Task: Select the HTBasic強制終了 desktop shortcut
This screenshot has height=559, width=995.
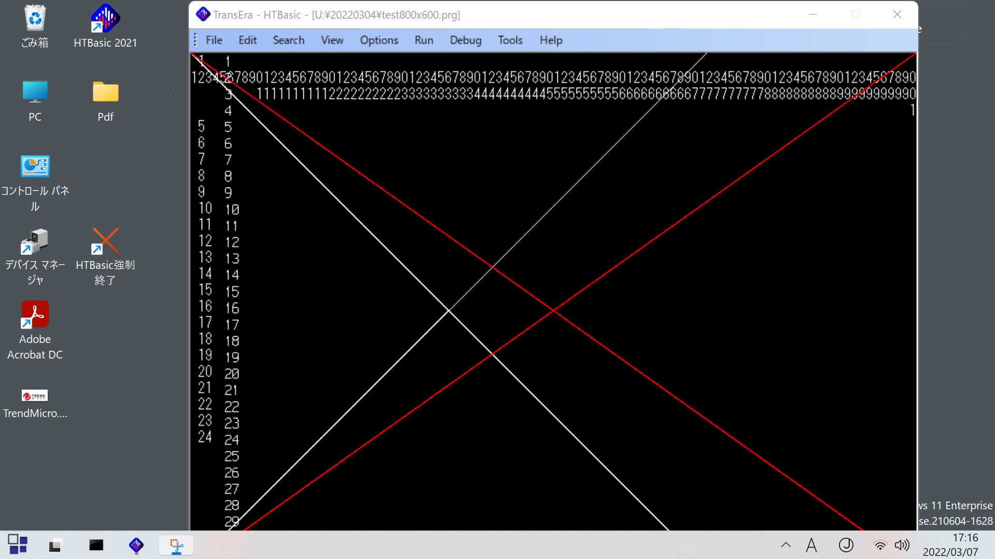Action: 105,257
